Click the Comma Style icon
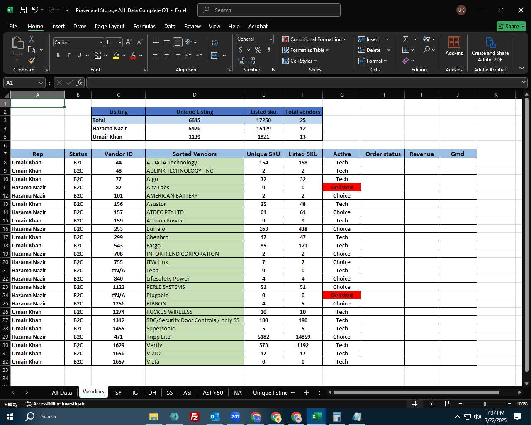The image size is (531, 425). tap(269, 50)
